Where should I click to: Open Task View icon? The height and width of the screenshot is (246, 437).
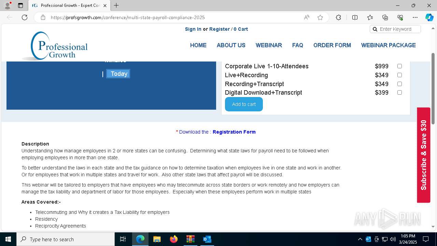click(123, 239)
